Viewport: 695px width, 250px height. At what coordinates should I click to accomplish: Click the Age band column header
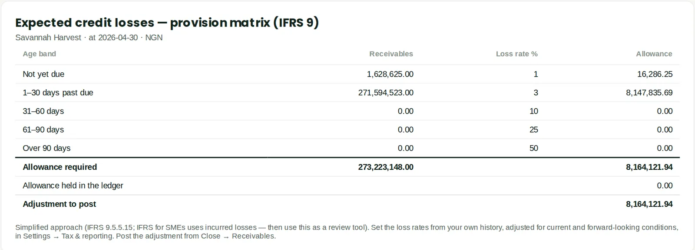(39, 54)
